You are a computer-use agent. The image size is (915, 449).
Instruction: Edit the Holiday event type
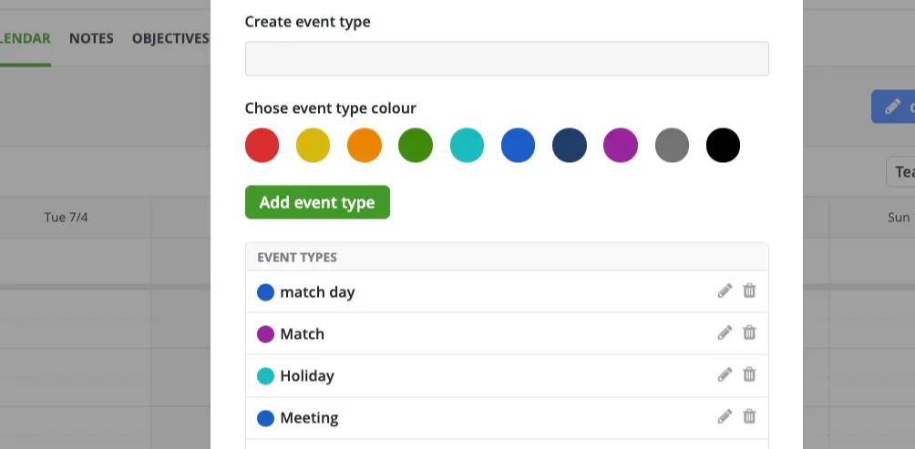coord(725,375)
